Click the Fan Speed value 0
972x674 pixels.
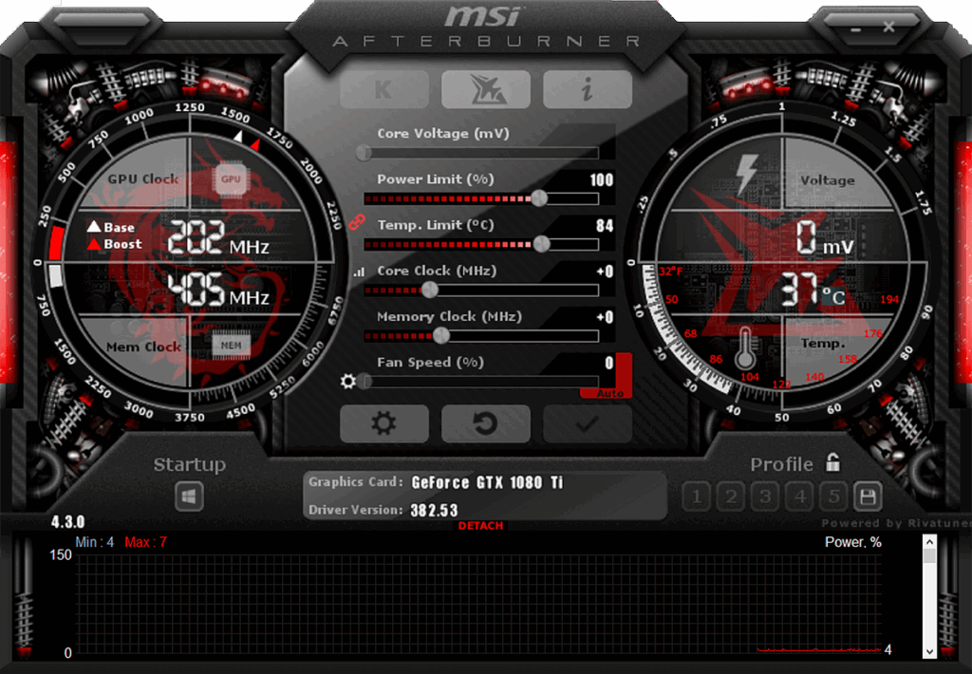click(609, 363)
